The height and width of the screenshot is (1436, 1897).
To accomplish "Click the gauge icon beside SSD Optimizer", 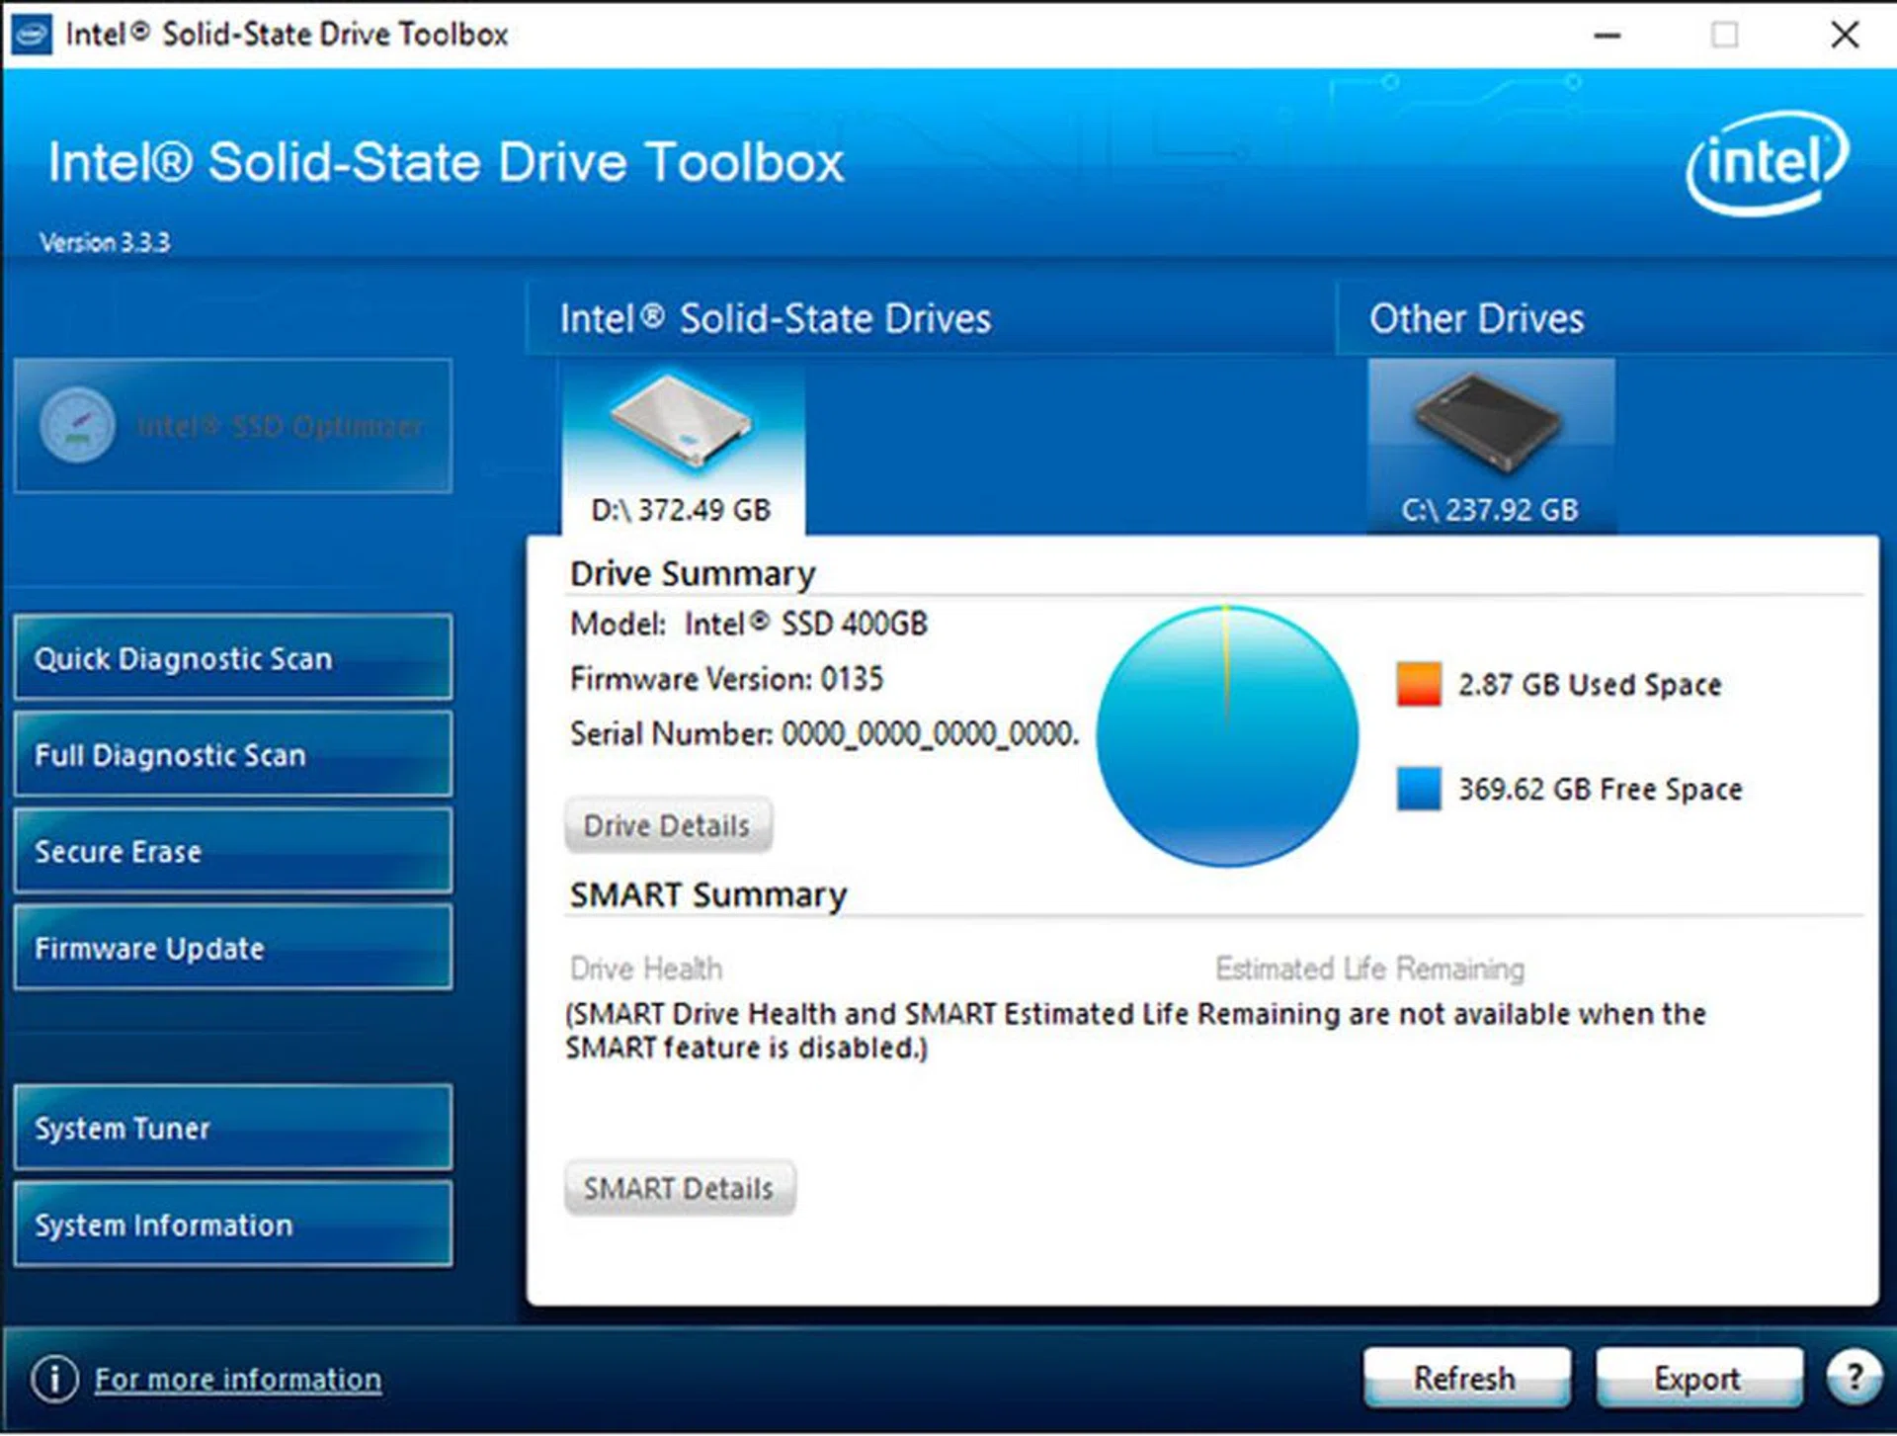I will click(x=79, y=424).
